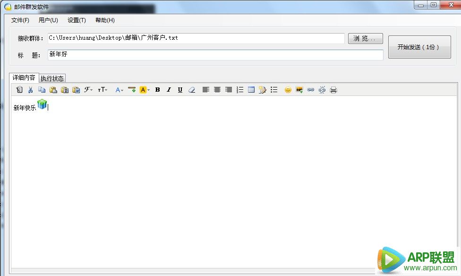Click the Paste from Word icon
Image resolution: width=461 pixels, height=276 pixels.
76,90
